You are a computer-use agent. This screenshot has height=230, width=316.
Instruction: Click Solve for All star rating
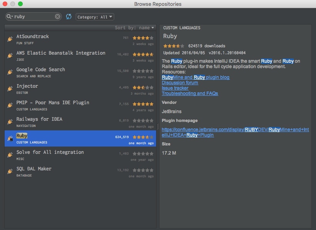coord(143,153)
